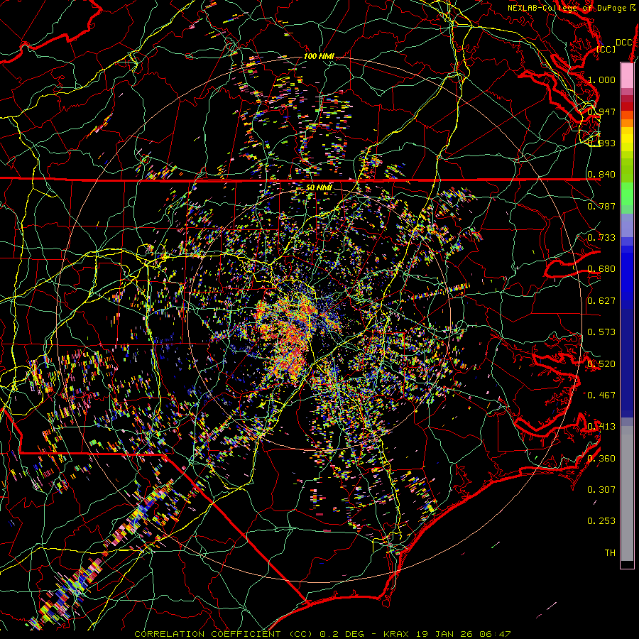Pick the gray swatch on the color bar
Image resolution: width=639 pixels, height=639 pixels.
coord(627,495)
